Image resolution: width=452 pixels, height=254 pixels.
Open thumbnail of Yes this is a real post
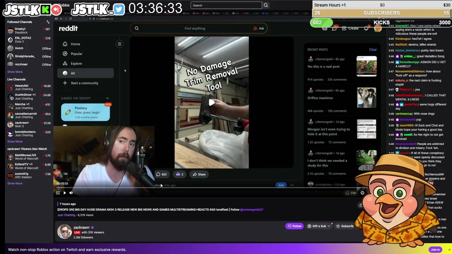pyautogui.click(x=367, y=66)
